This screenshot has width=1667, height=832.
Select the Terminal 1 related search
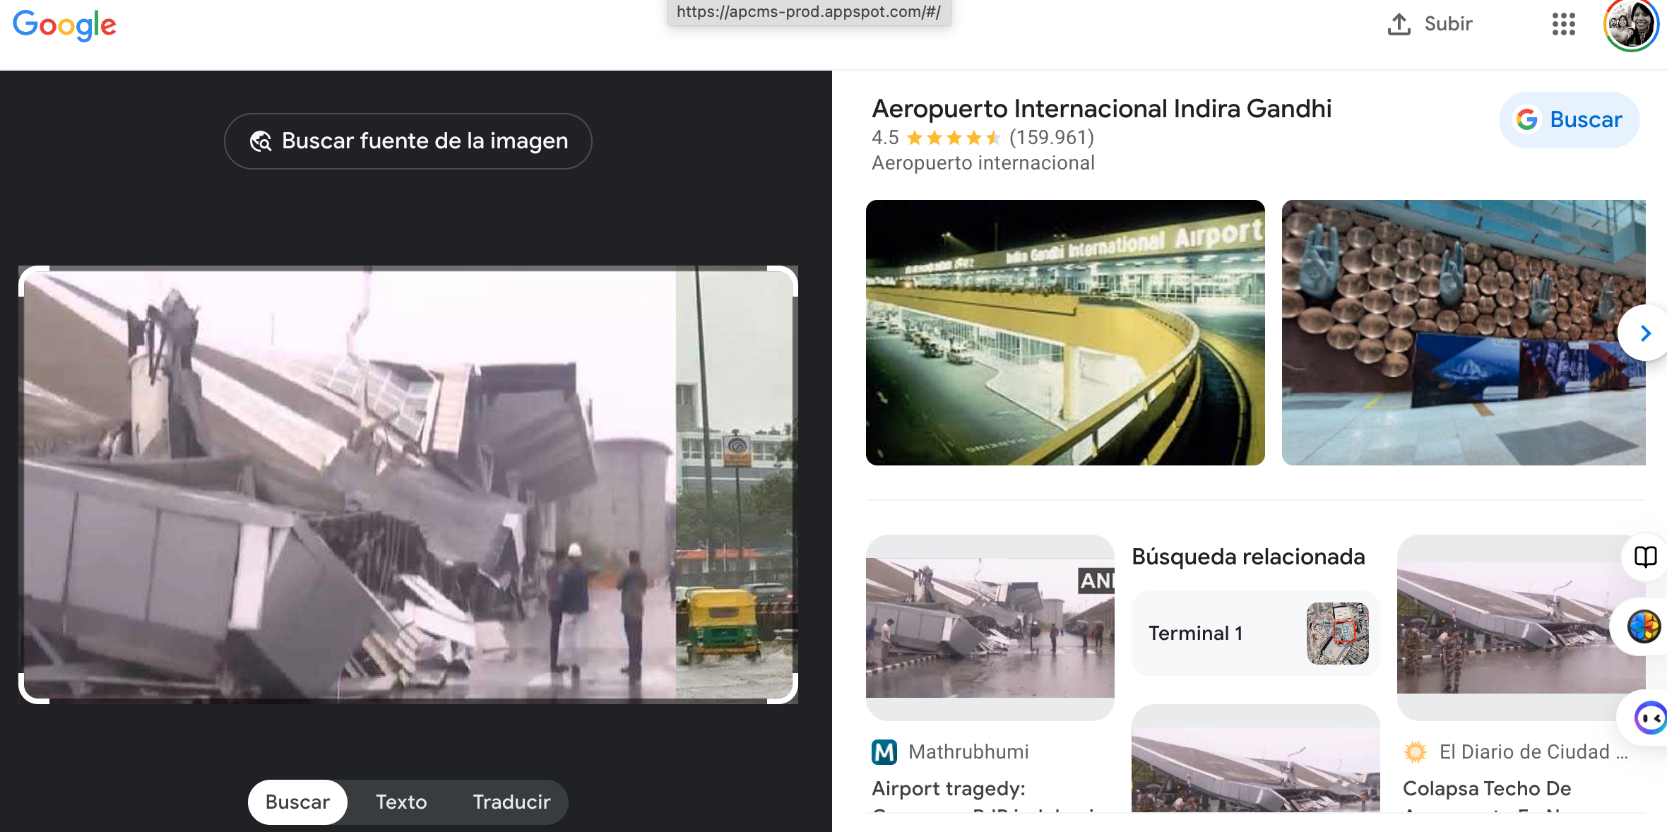click(x=1254, y=634)
